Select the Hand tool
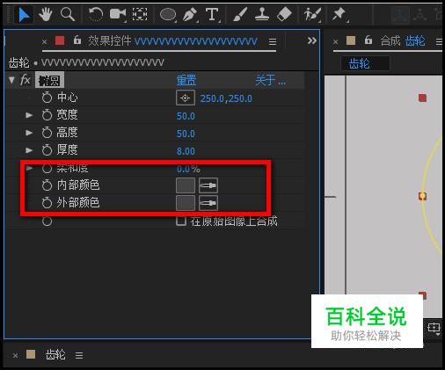445x370 pixels. click(46, 14)
